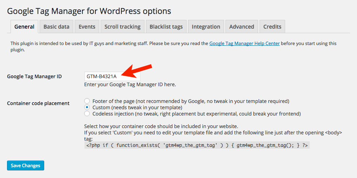This screenshot has height=178, width=357.
Task: Choose the Custom placement radio button
Action: [87, 107]
